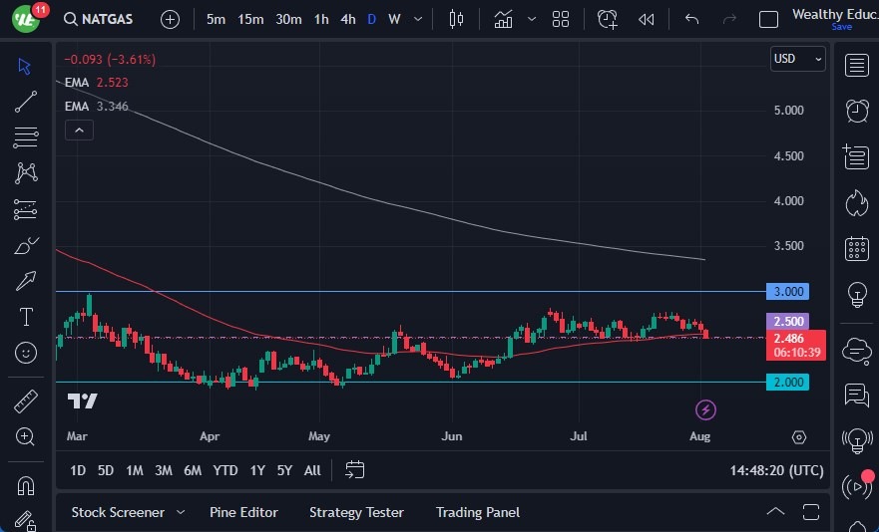Select the 4h timeframe button
This screenshot has height=532, width=879.
click(347, 19)
